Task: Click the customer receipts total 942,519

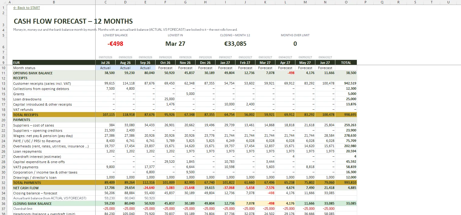Action: tap(350, 84)
